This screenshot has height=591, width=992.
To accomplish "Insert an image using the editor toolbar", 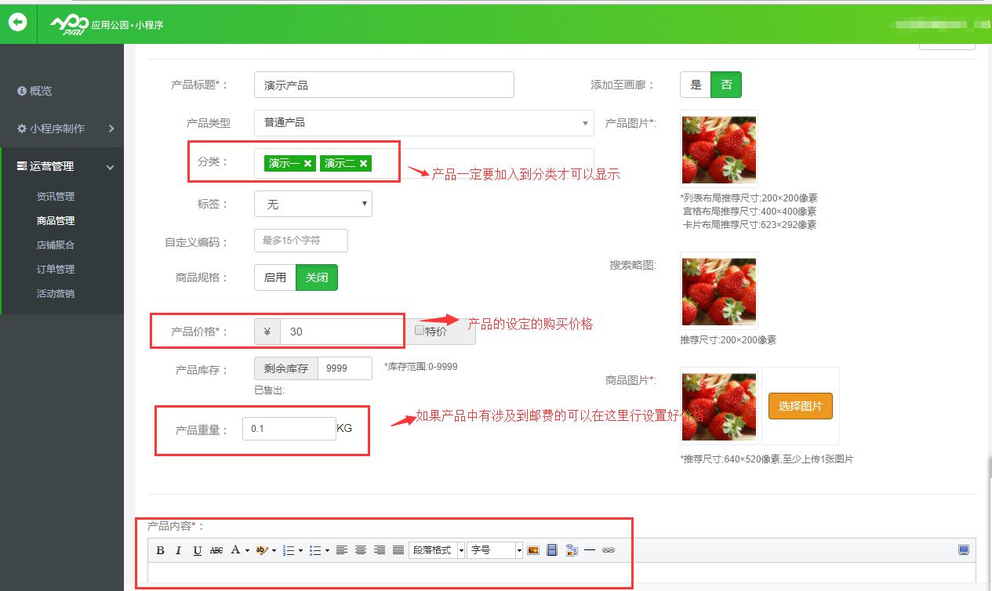I will [533, 550].
